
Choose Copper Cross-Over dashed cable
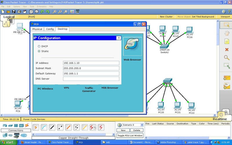pos(60,127)
